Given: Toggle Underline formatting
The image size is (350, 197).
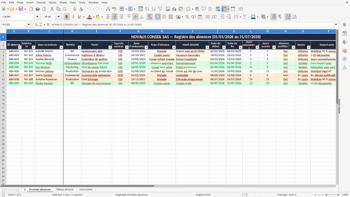Looking at the screenshot, I should pos(79,17).
